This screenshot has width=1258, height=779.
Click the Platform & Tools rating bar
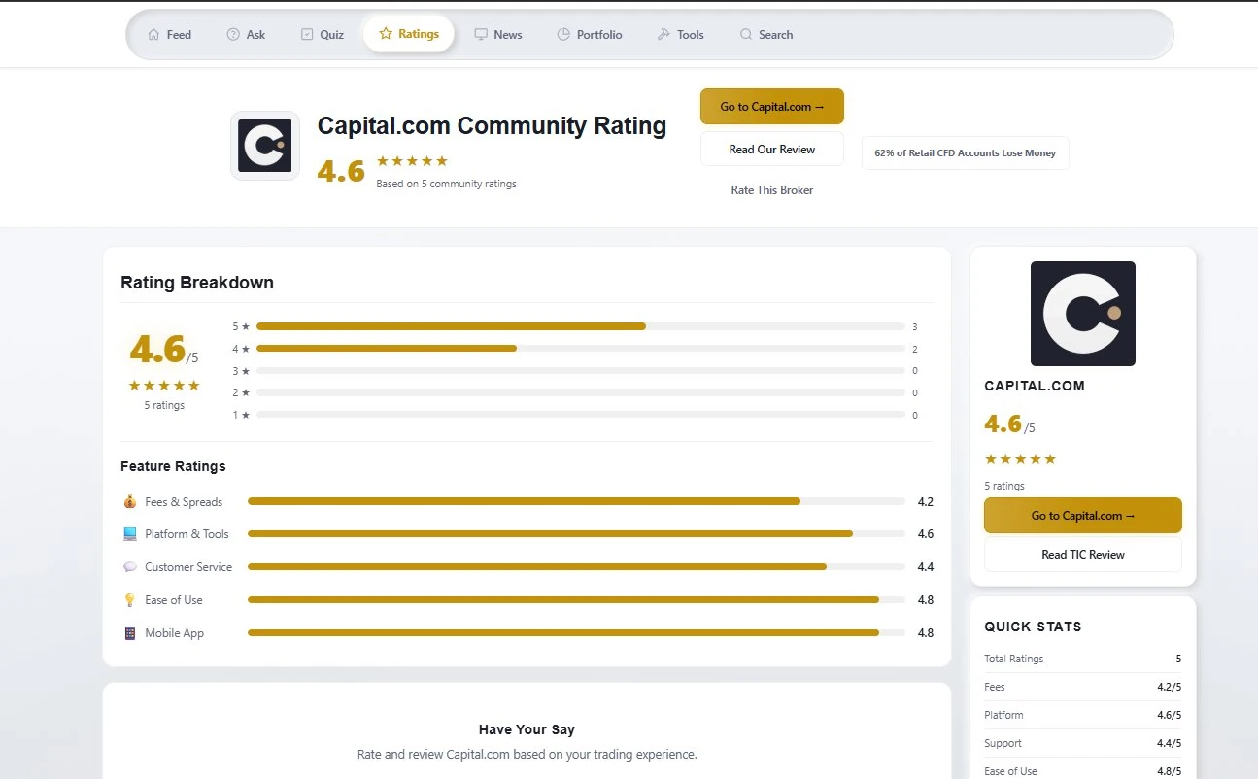pyautogui.click(x=576, y=534)
